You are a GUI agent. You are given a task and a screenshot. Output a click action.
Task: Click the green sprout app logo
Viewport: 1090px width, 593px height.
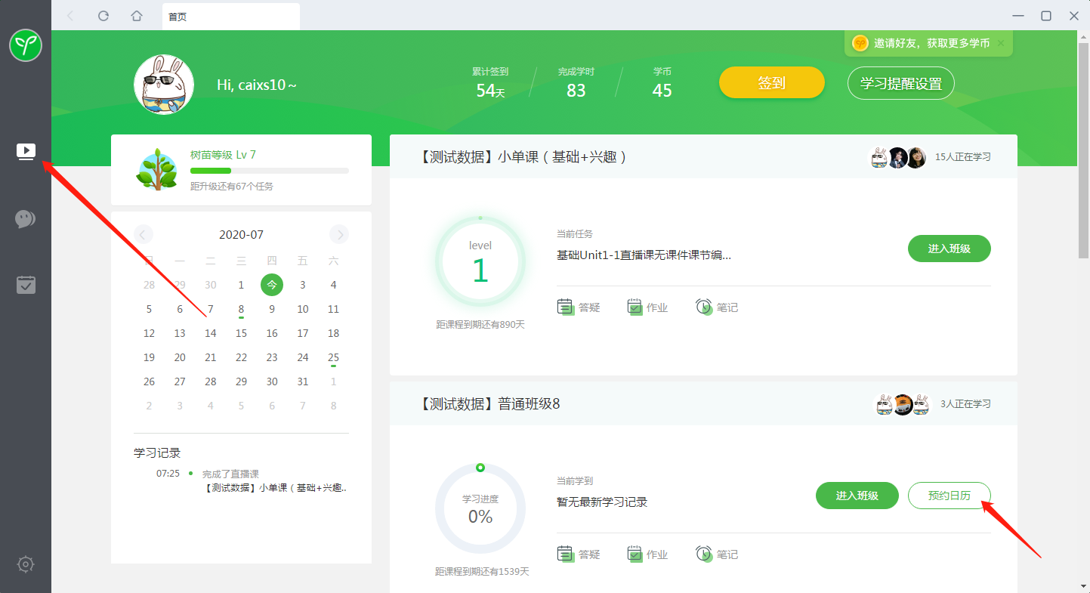coord(26,46)
